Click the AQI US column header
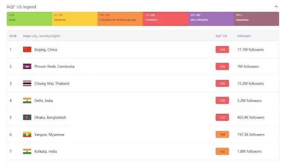This screenshot has height=163, width=290. (x=221, y=36)
